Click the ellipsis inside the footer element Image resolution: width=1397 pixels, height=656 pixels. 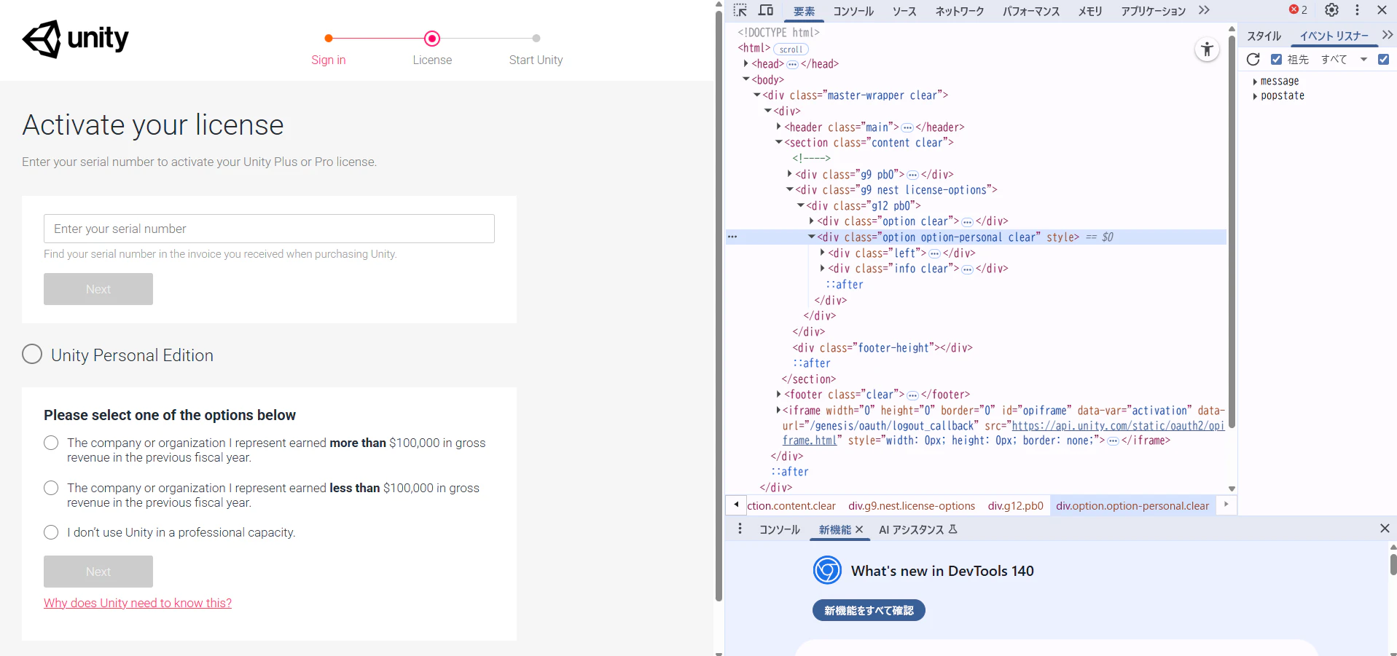point(912,395)
